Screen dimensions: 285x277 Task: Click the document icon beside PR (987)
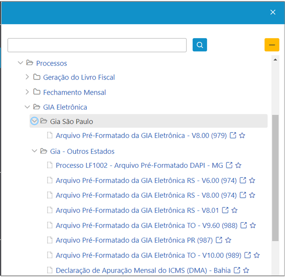coord(50,240)
